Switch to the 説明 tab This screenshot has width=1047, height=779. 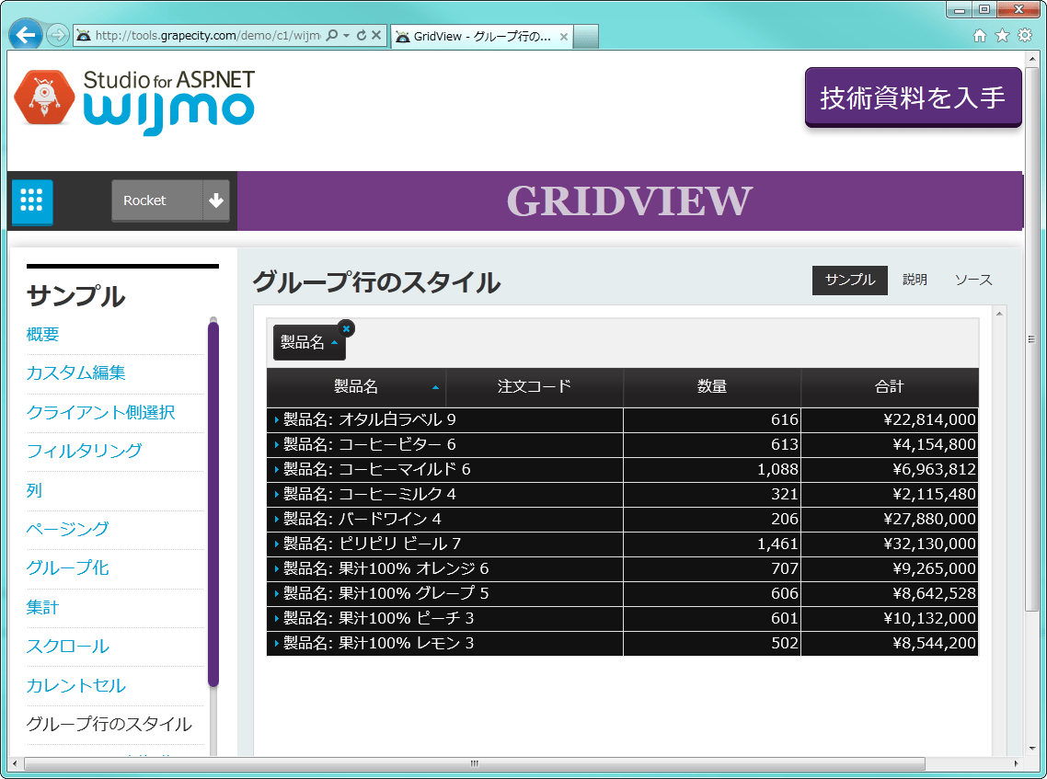915,281
